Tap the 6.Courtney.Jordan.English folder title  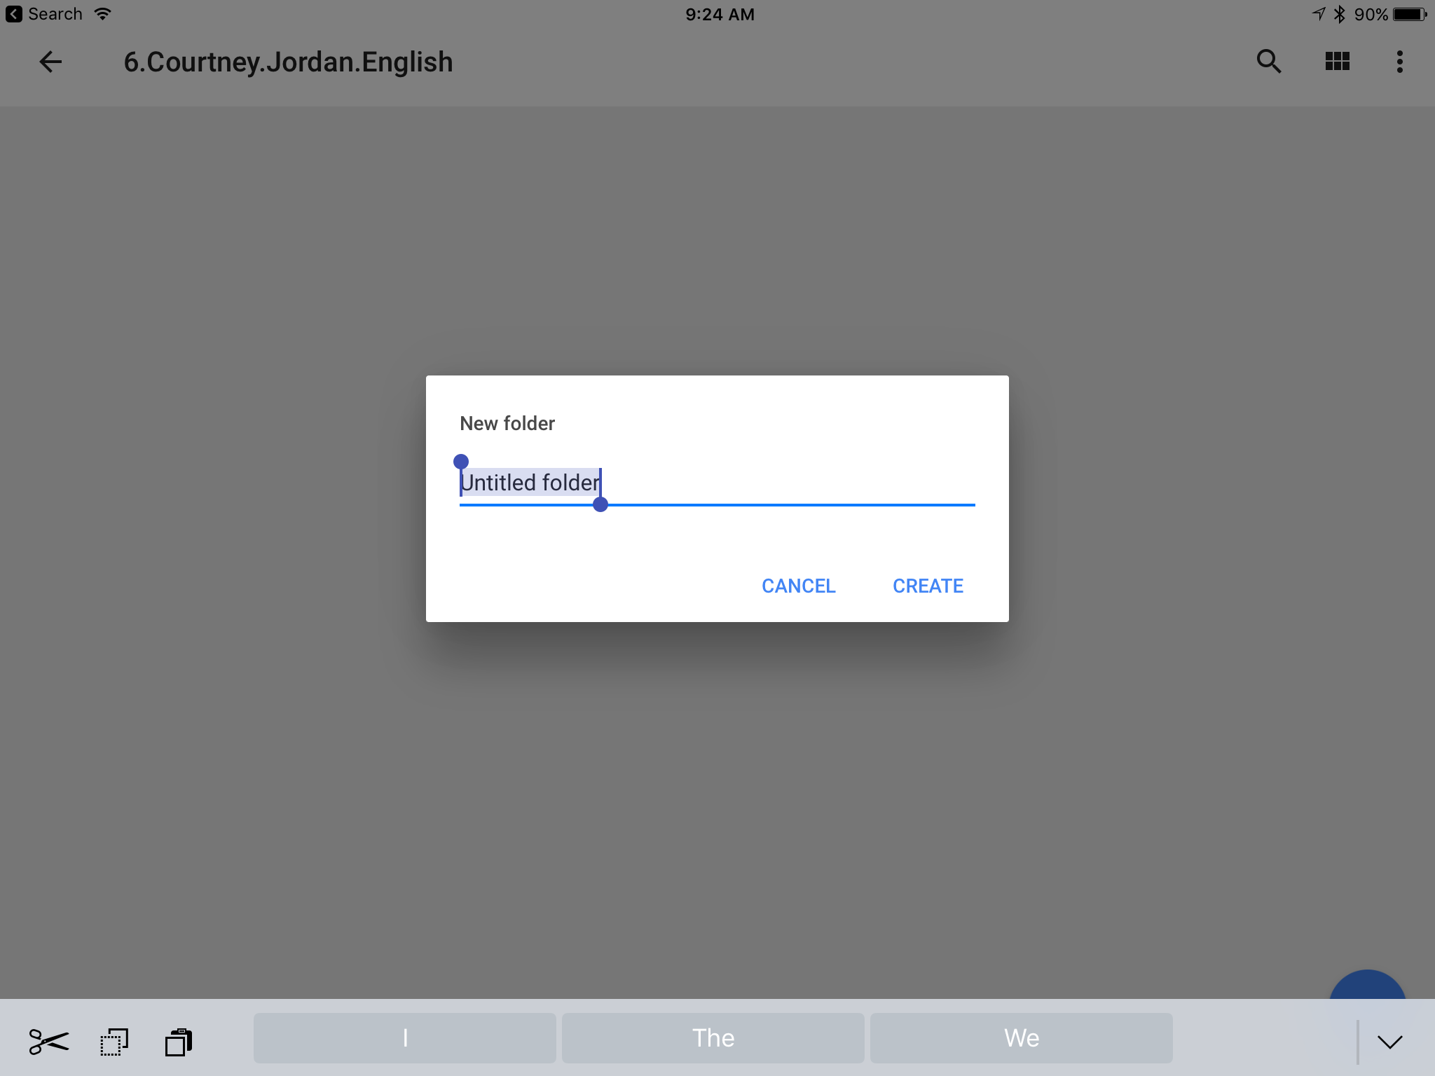288,62
